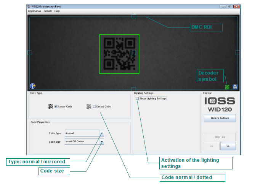Click the green decoder symbol icon

[x=227, y=87]
